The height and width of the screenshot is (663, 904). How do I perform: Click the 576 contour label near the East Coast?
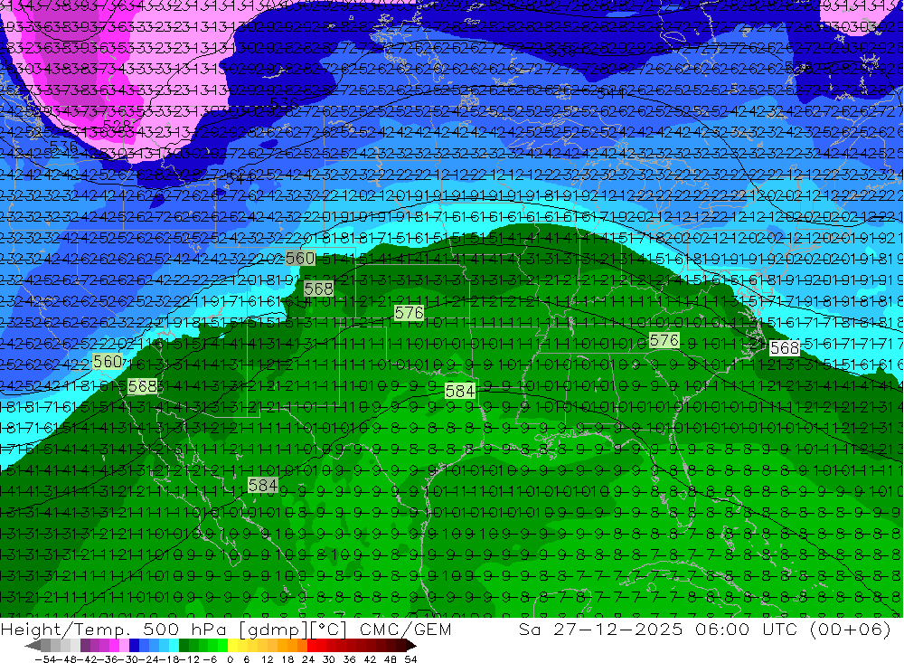tap(664, 340)
